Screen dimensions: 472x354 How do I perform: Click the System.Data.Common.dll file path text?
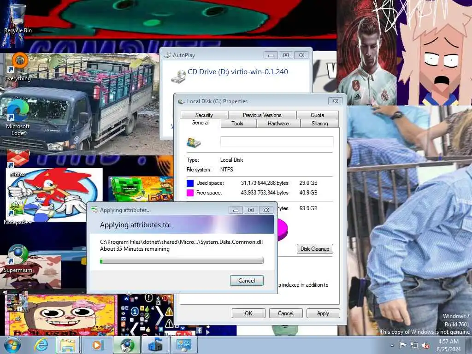click(181, 242)
